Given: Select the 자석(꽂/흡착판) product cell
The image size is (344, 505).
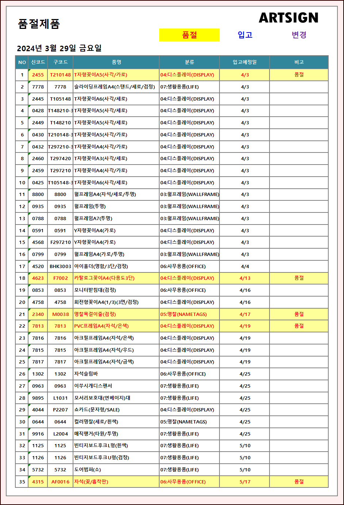Looking at the screenshot, I should click(91, 482).
